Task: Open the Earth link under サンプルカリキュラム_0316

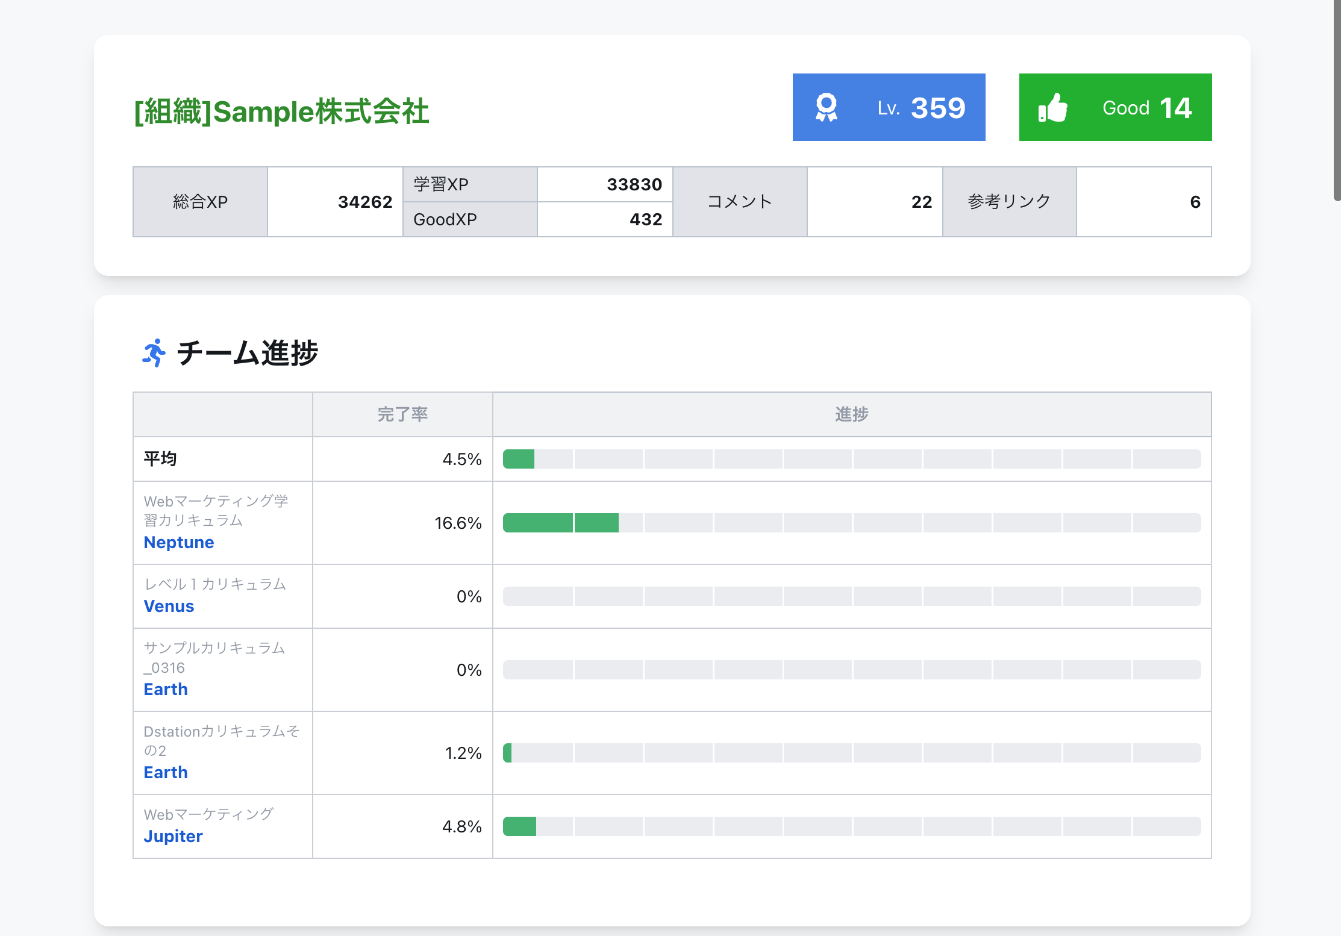Action: [x=166, y=690]
